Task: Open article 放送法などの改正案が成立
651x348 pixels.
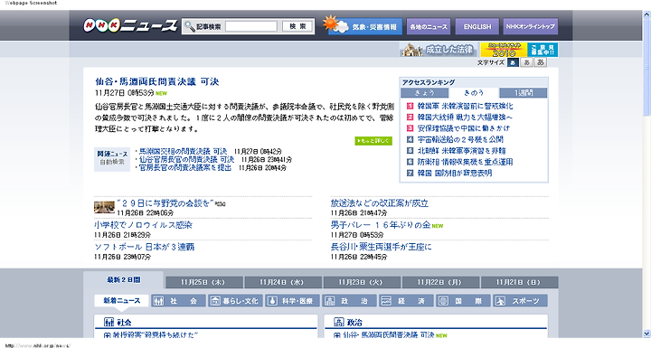Action: [x=380, y=203]
